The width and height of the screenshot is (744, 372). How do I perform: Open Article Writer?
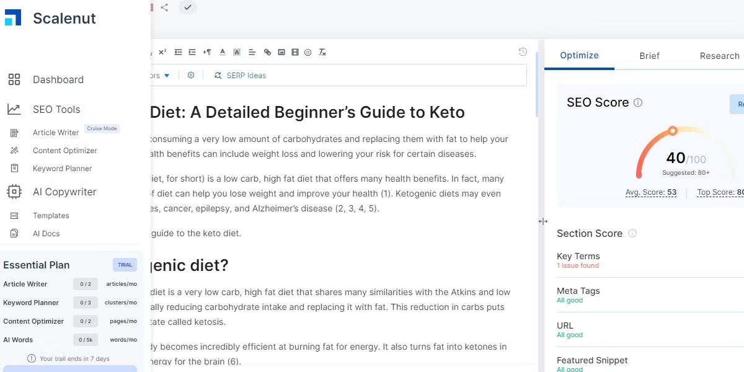click(56, 133)
